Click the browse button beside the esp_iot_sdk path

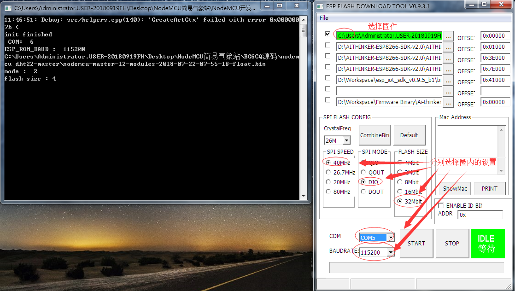pos(448,80)
